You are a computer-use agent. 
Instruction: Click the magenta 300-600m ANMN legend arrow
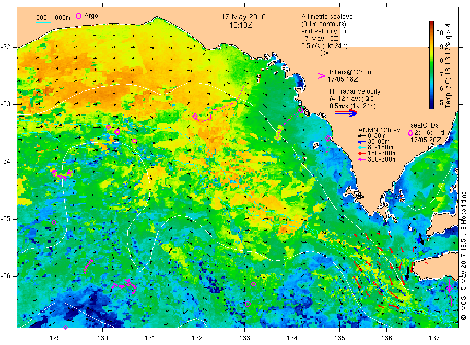tap(362, 159)
